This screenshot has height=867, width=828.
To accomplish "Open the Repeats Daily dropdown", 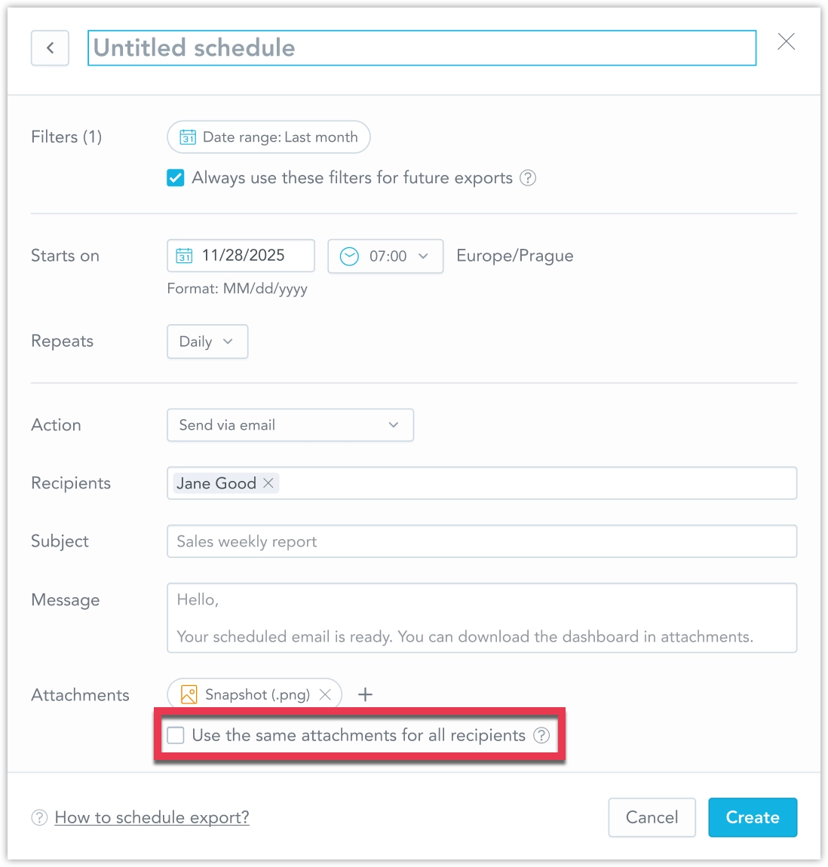I will [x=207, y=342].
